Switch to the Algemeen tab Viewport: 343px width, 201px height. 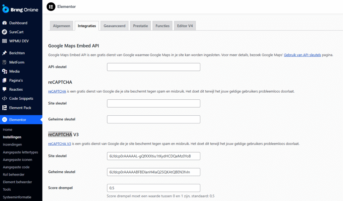click(x=62, y=26)
